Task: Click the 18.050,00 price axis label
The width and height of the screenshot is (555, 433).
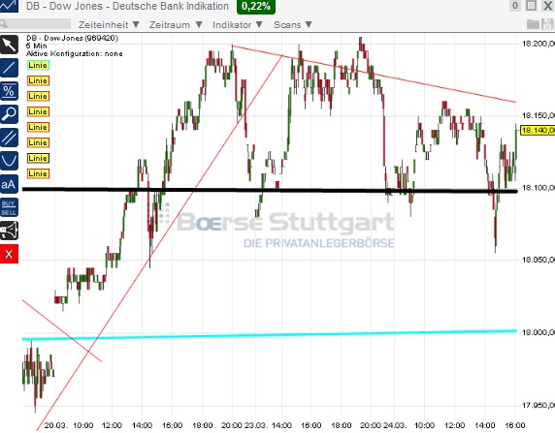Action: coord(539,260)
